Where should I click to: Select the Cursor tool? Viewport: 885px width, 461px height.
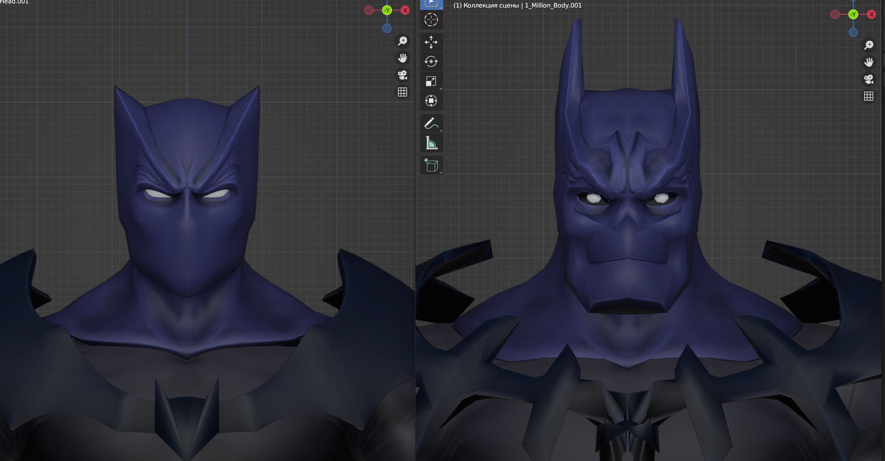click(432, 20)
